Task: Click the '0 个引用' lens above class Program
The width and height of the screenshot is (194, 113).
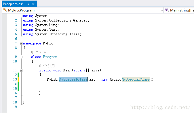Action: [x=39, y=52]
